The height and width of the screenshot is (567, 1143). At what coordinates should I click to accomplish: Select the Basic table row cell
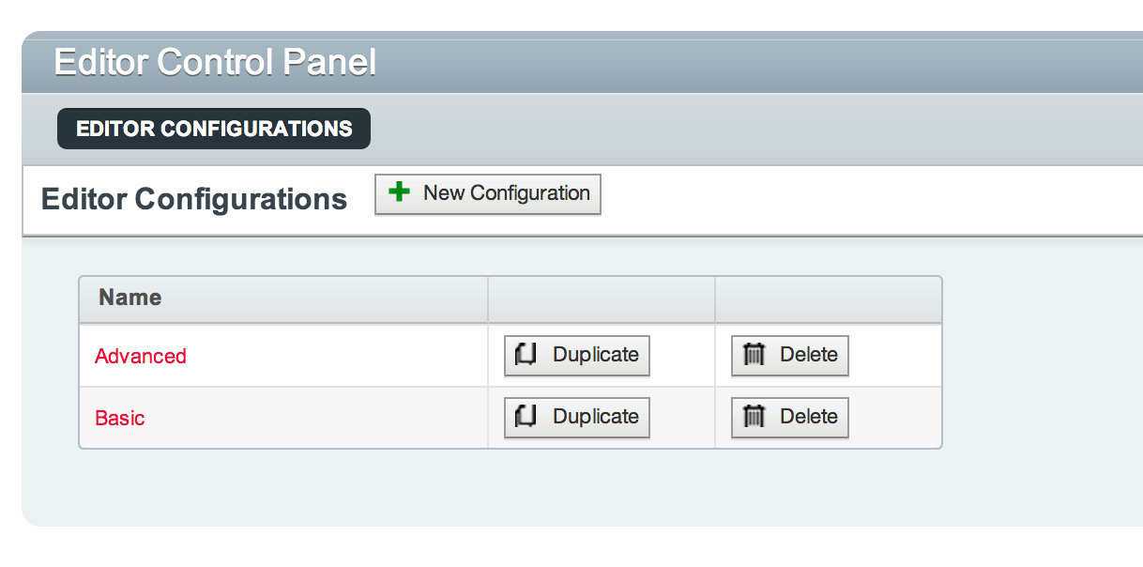(283, 418)
